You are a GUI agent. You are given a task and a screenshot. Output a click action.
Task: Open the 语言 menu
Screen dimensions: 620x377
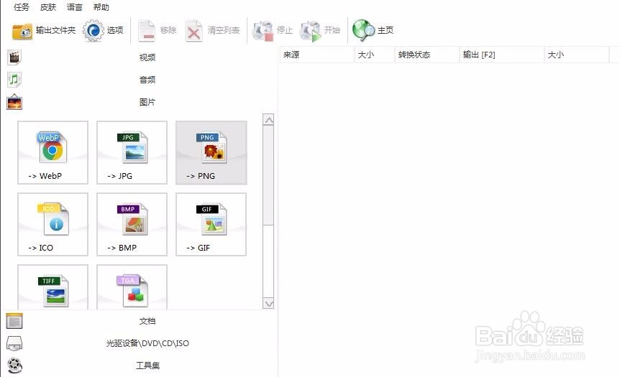75,7
